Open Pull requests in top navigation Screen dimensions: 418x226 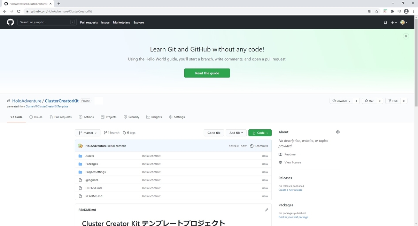click(89, 22)
